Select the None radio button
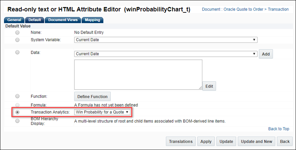Screen dimensions: 296x150 [17, 33]
